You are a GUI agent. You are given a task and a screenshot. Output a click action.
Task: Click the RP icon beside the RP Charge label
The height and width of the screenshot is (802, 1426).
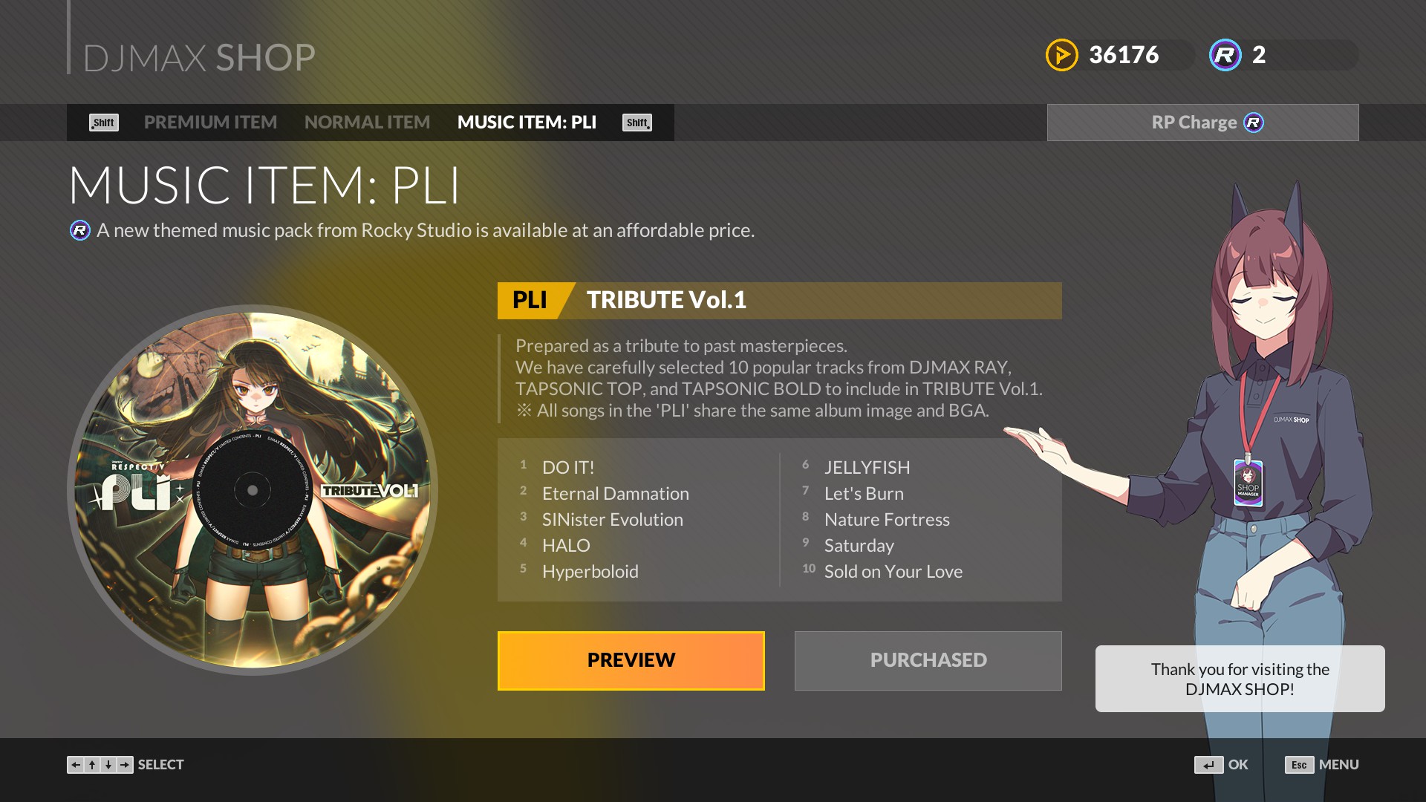(1254, 123)
